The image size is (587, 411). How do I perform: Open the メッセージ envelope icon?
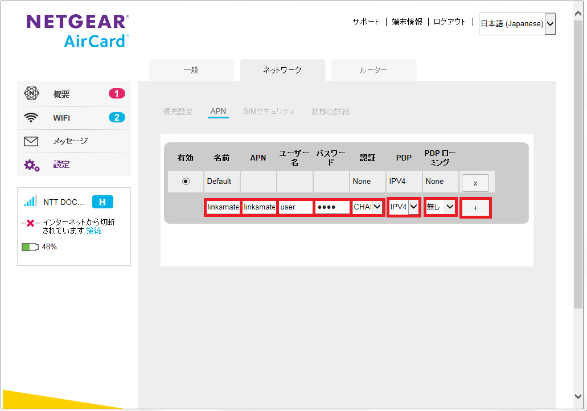(x=31, y=141)
